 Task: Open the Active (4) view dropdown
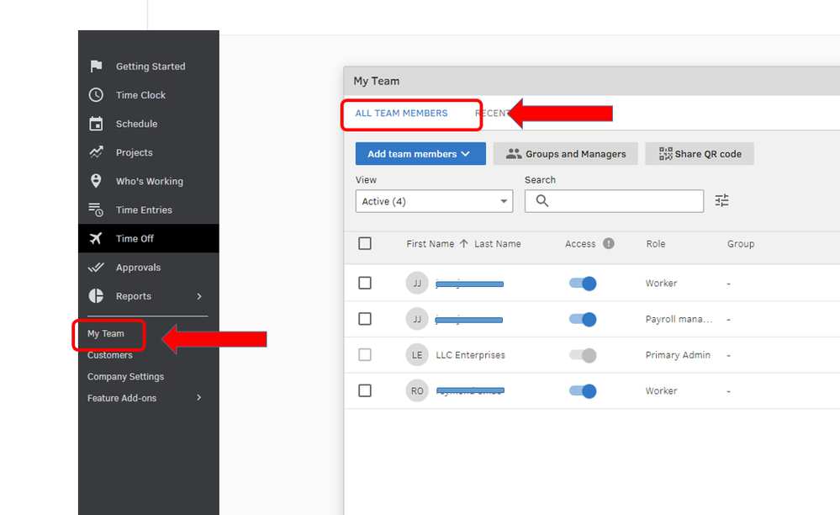[x=434, y=201]
